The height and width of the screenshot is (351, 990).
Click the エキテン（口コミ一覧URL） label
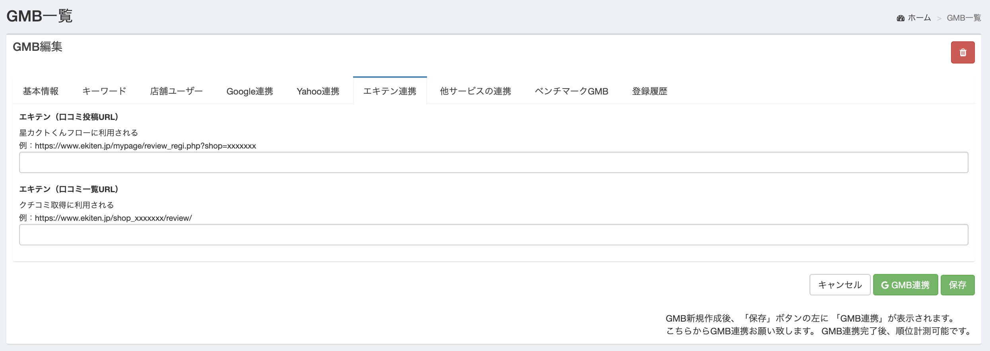pos(69,189)
